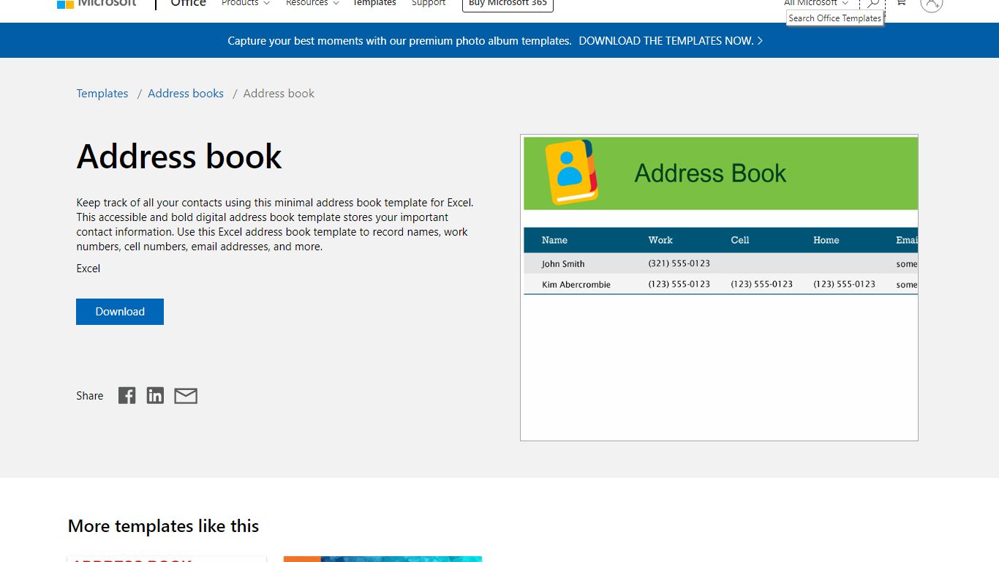This screenshot has height=562, width=999.
Task: Expand the All Microsoft dropdown
Action: point(816,3)
